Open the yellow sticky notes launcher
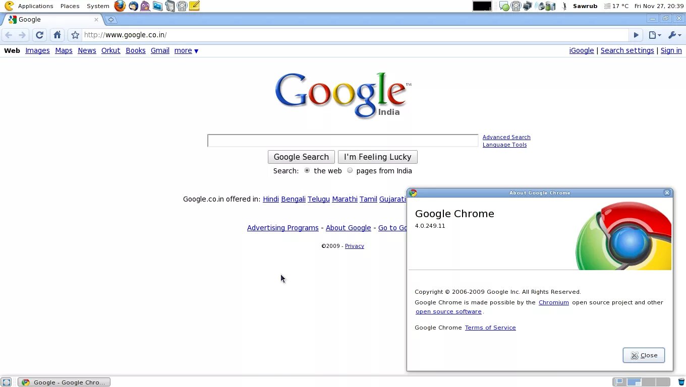 tap(194, 6)
